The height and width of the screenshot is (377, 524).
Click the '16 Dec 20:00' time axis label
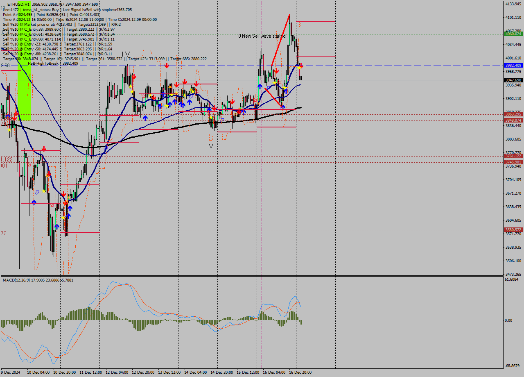click(300, 372)
